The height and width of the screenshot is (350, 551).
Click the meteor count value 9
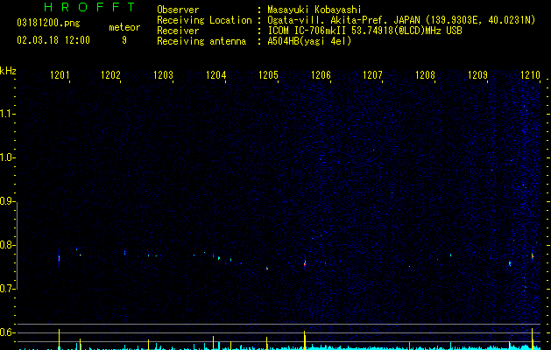tap(124, 40)
